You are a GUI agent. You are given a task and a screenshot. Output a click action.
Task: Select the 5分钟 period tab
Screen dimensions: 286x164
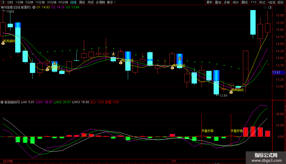pos(29,2)
